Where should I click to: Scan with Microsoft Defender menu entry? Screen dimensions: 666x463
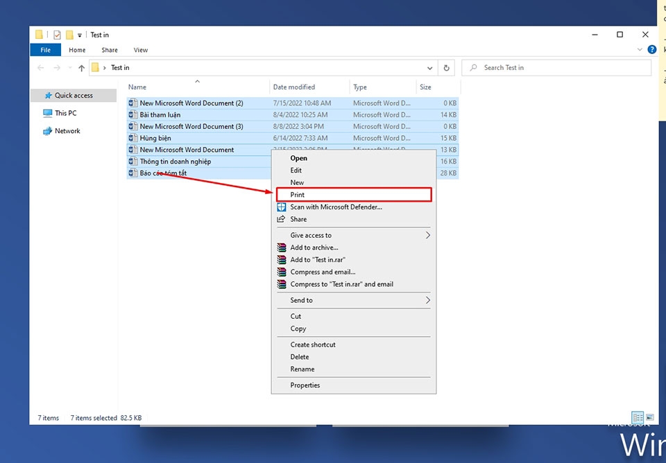pyautogui.click(x=354, y=207)
